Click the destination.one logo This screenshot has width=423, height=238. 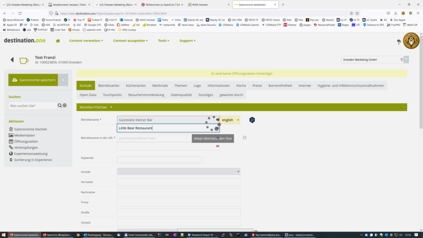point(25,41)
